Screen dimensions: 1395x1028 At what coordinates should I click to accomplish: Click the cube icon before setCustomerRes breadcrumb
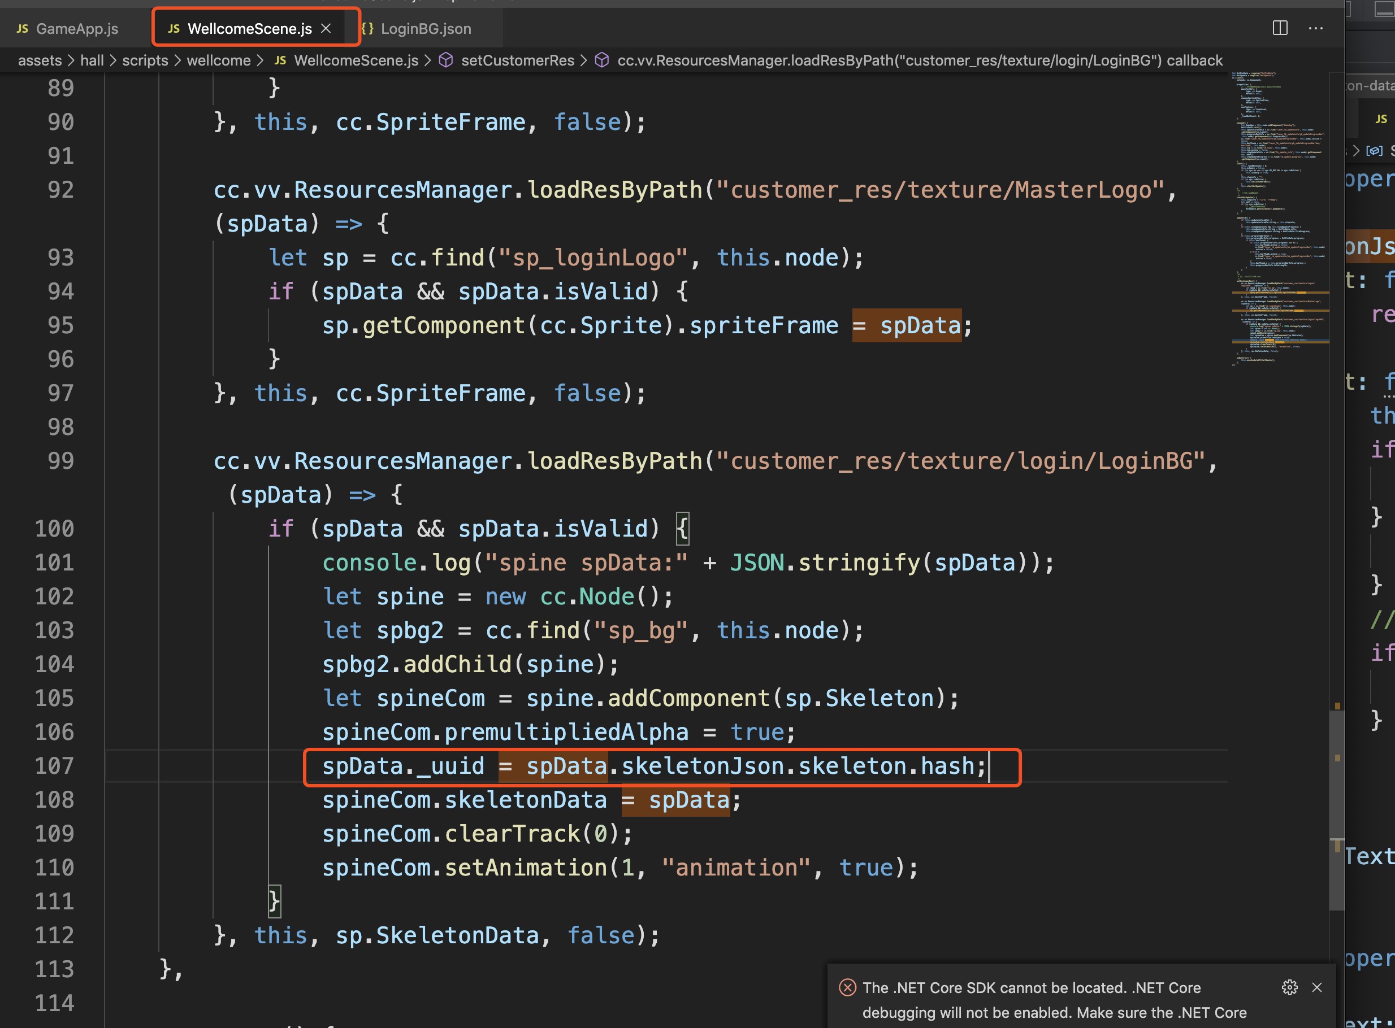[x=446, y=60]
